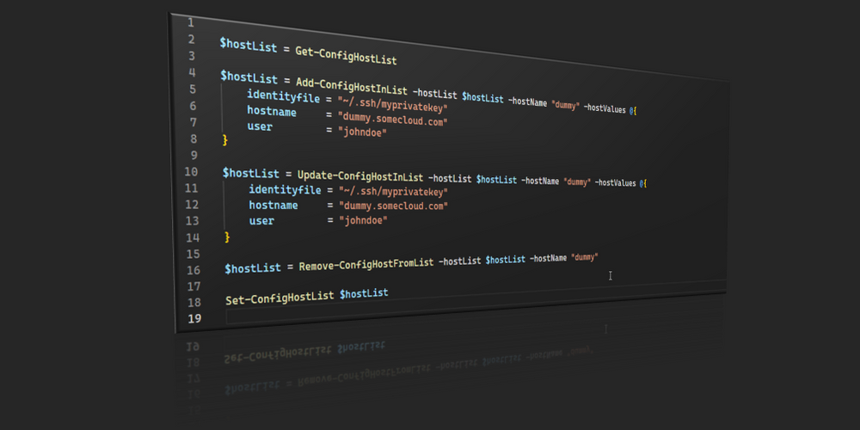
Task: Click line number 9 in the gutter
Action: coord(193,155)
